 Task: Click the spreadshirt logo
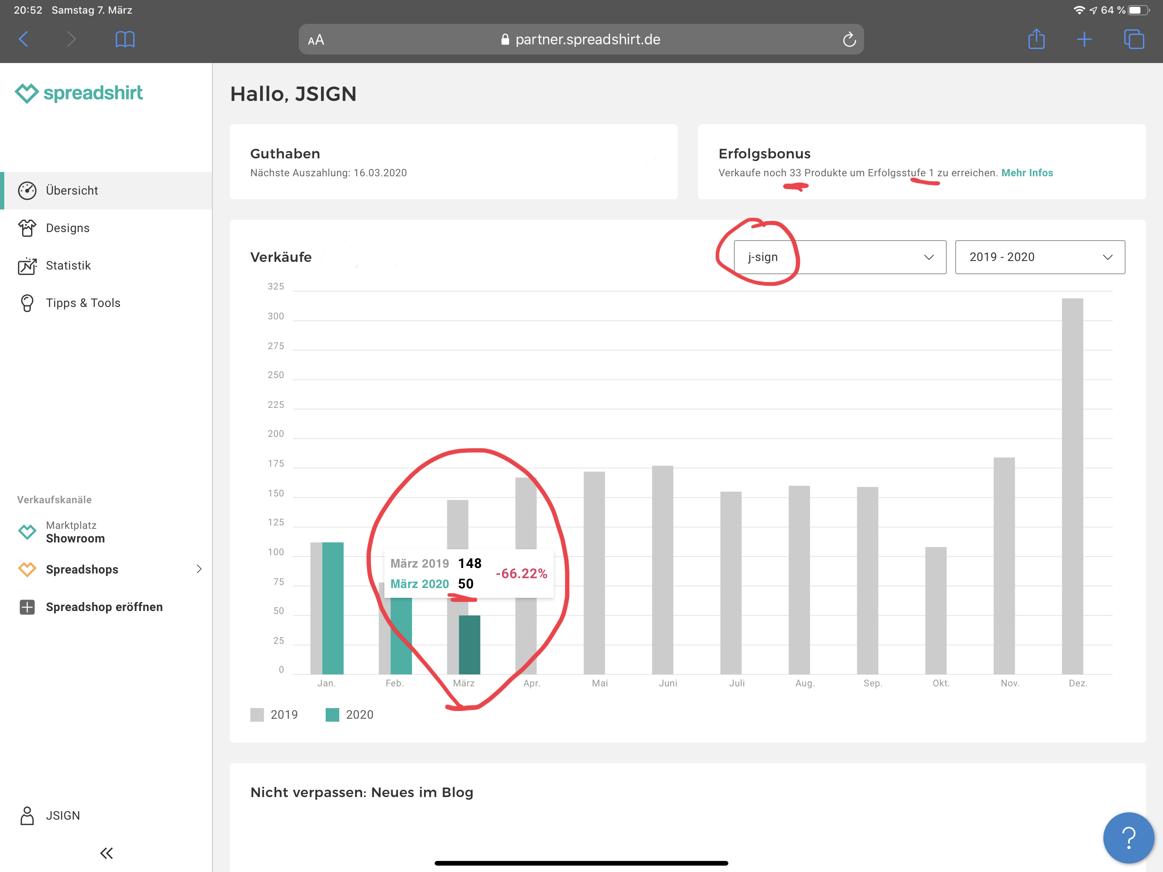tap(79, 93)
